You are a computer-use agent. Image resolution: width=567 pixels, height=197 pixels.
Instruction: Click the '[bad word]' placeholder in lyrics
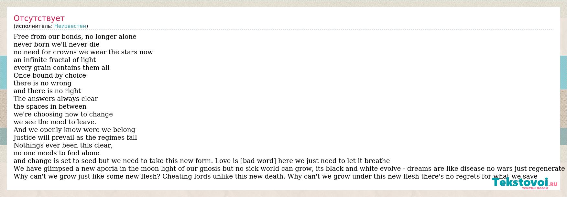pyautogui.click(x=258, y=161)
